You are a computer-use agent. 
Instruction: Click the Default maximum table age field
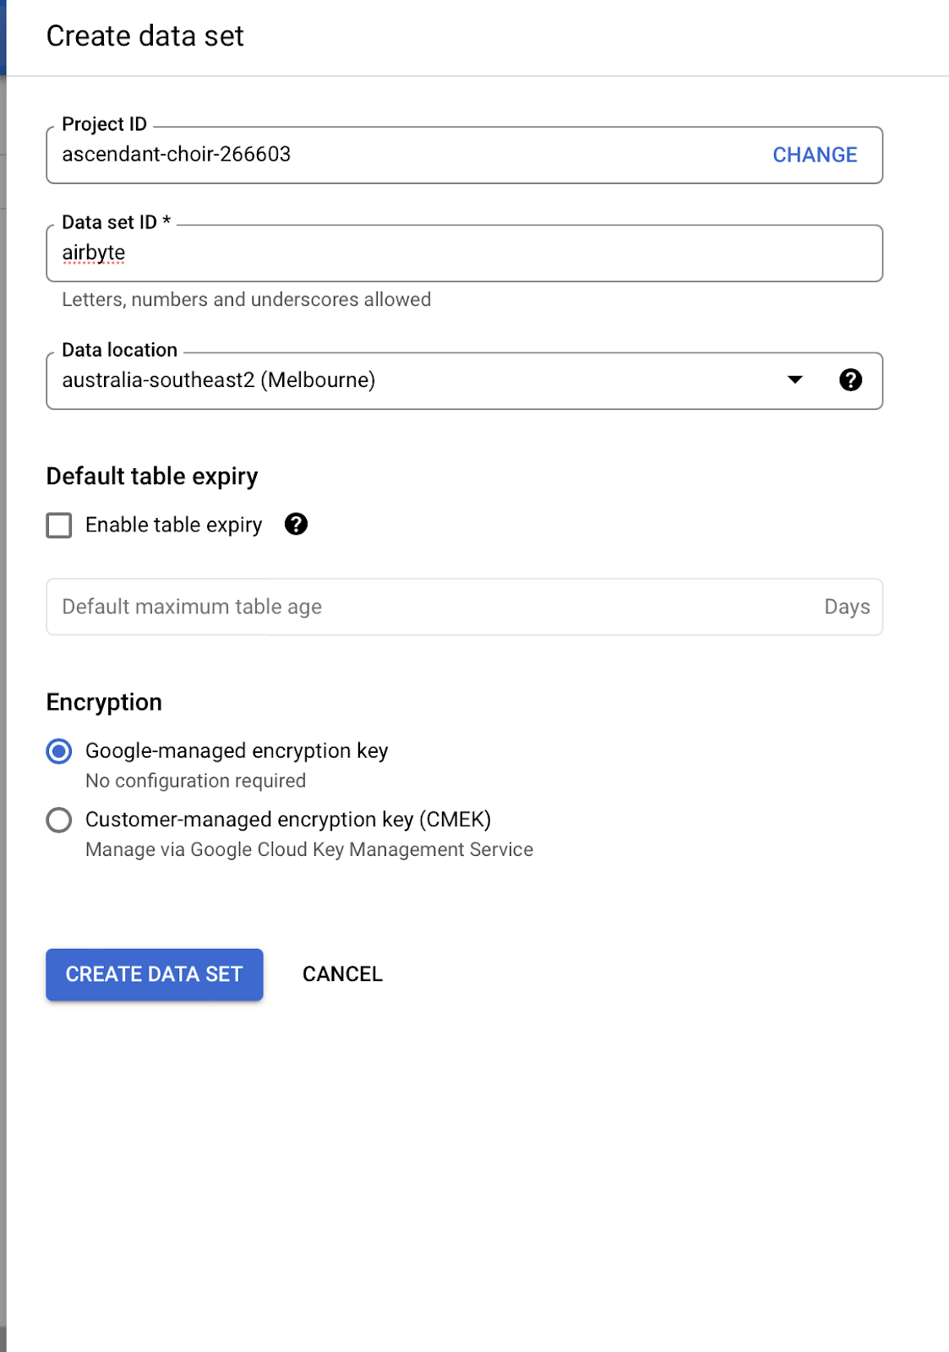click(423, 607)
